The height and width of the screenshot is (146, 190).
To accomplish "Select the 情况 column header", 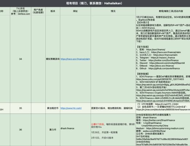I will coord(113,11).
